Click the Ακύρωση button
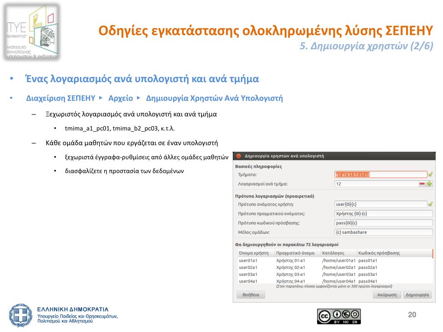The height and width of the screenshot is (332, 443). tap(387, 295)
